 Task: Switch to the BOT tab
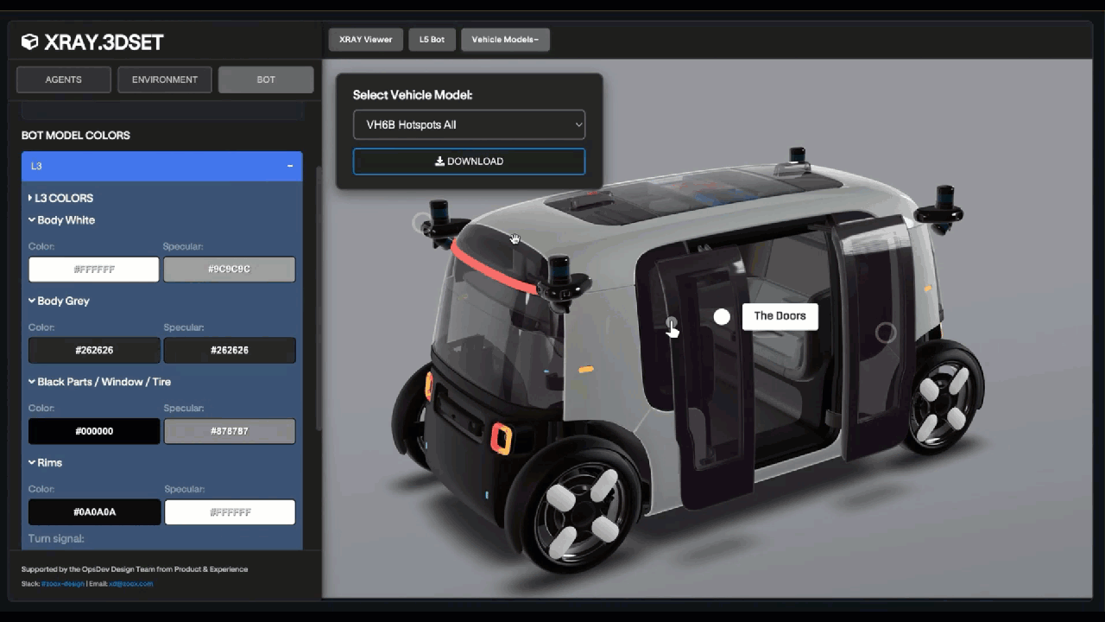click(x=266, y=79)
